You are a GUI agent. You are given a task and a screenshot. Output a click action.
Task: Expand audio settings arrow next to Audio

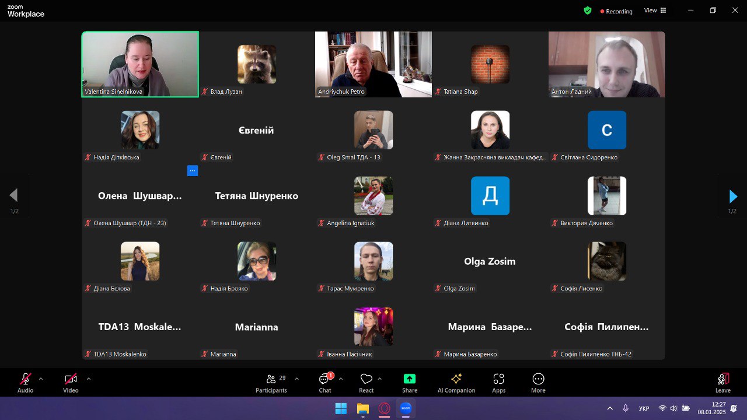coord(41,379)
